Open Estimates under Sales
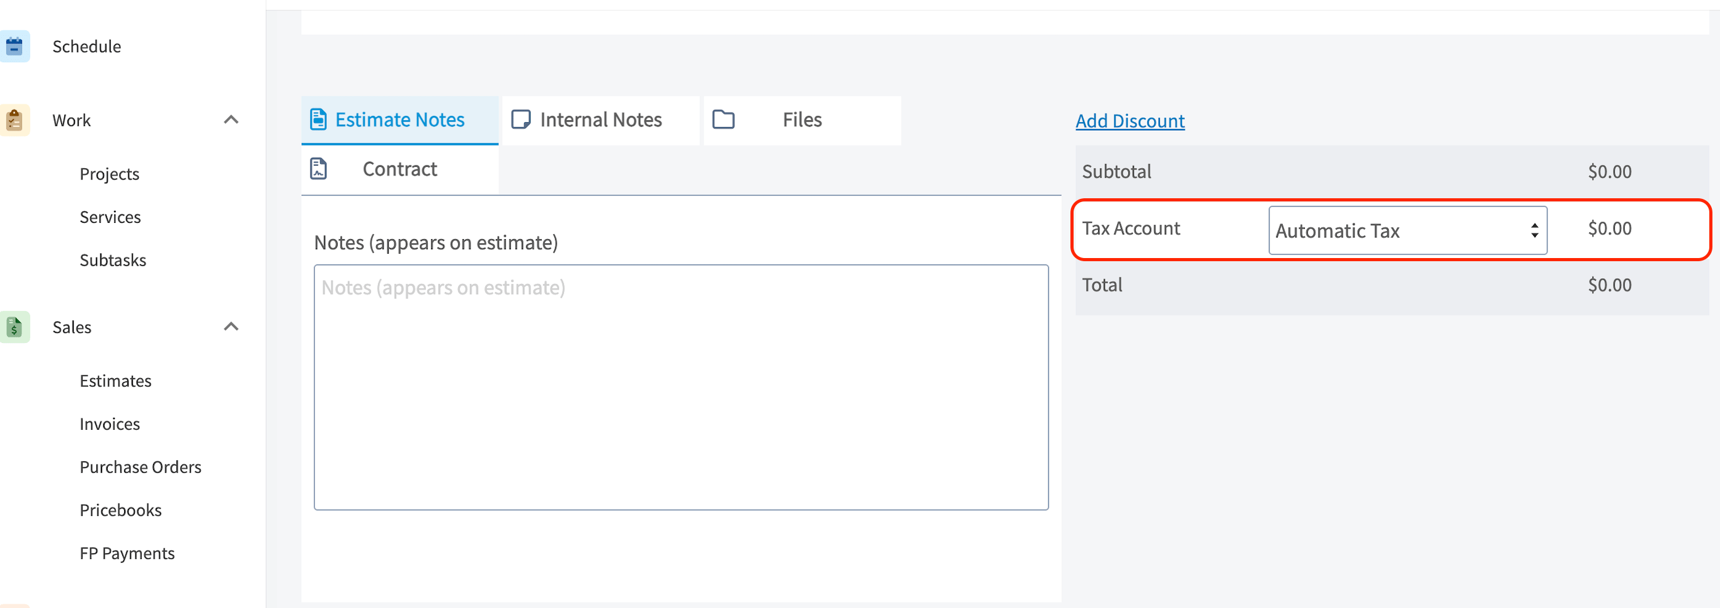This screenshot has width=1720, height=608. pyautogui.click(x=115, y=381)
